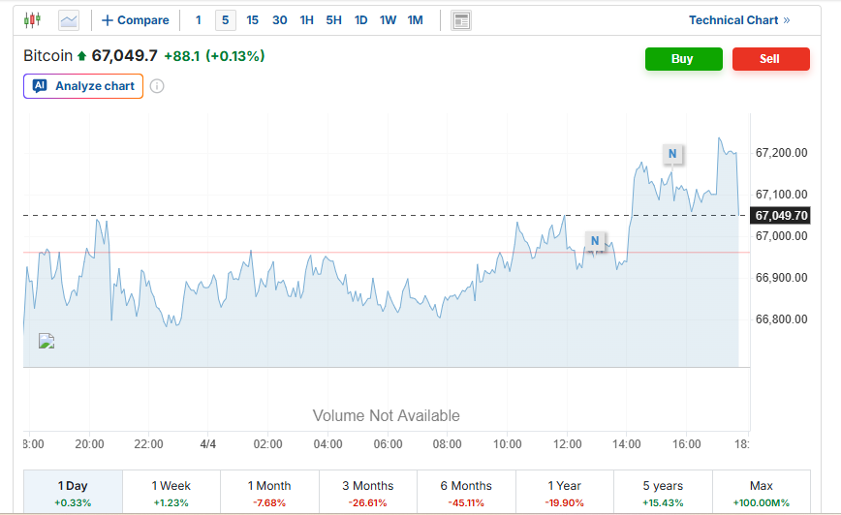Screen dimensions: 841x515
Task: Click the broken image icon on chart
Action: [x=46, y=341]
